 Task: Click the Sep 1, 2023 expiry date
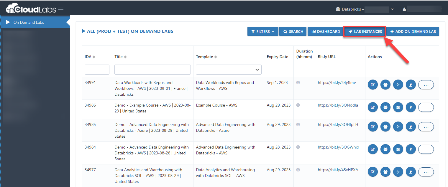pos(277,82)
